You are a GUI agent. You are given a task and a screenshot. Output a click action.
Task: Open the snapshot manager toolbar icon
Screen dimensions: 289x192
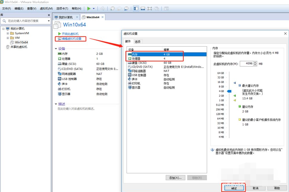click(126, 9)
